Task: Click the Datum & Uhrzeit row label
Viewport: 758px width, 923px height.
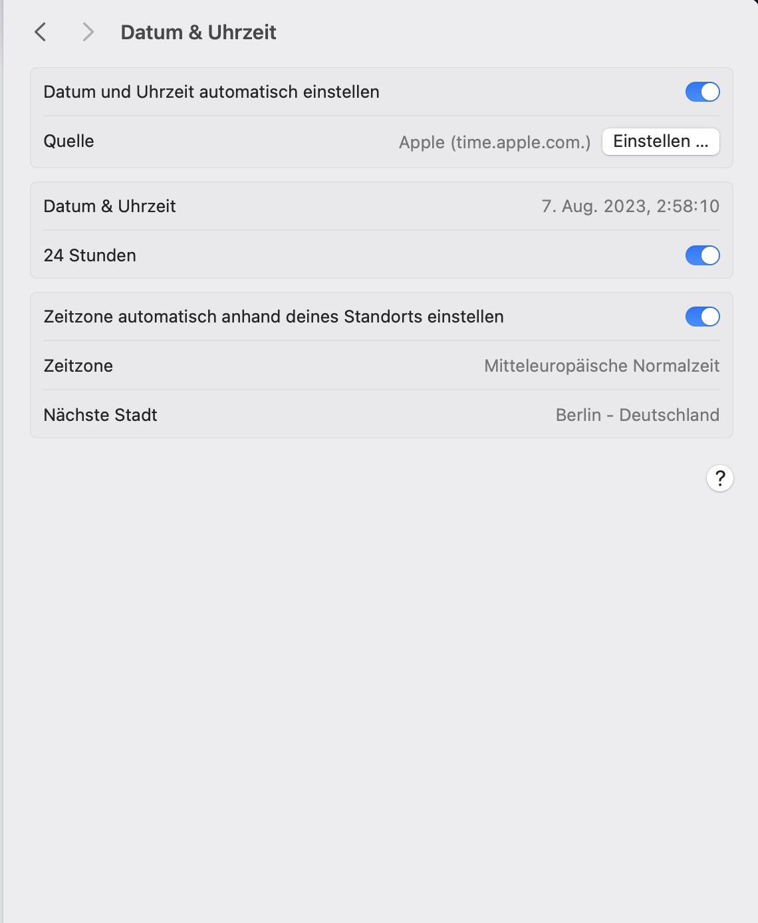Action: 110,206
